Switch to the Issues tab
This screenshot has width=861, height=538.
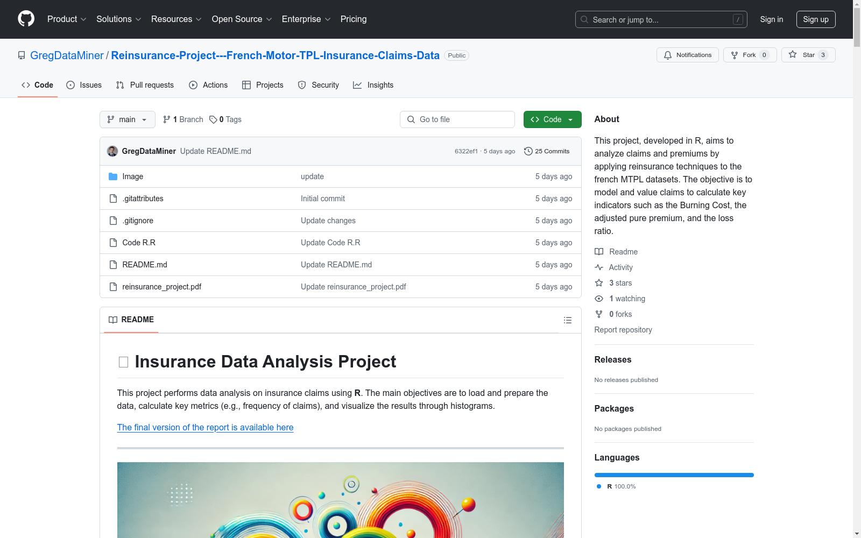84,85
